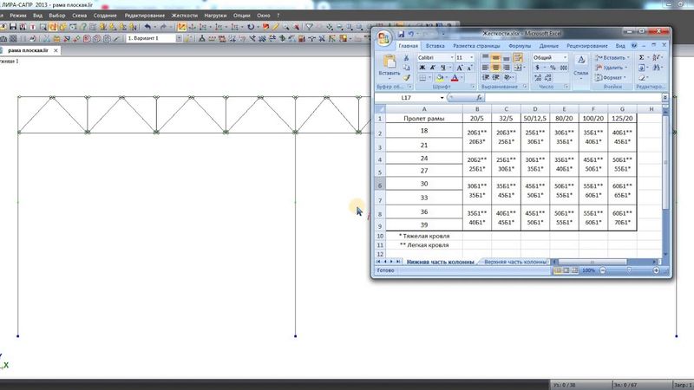Viewport: 694px width, 390px height.
Task: Align text left in Excel ribbon
Action: tap(486, 68)
